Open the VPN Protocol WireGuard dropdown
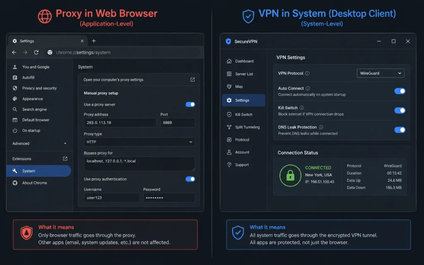Viewport: 424px width, 265px height. tap(381, 73)
